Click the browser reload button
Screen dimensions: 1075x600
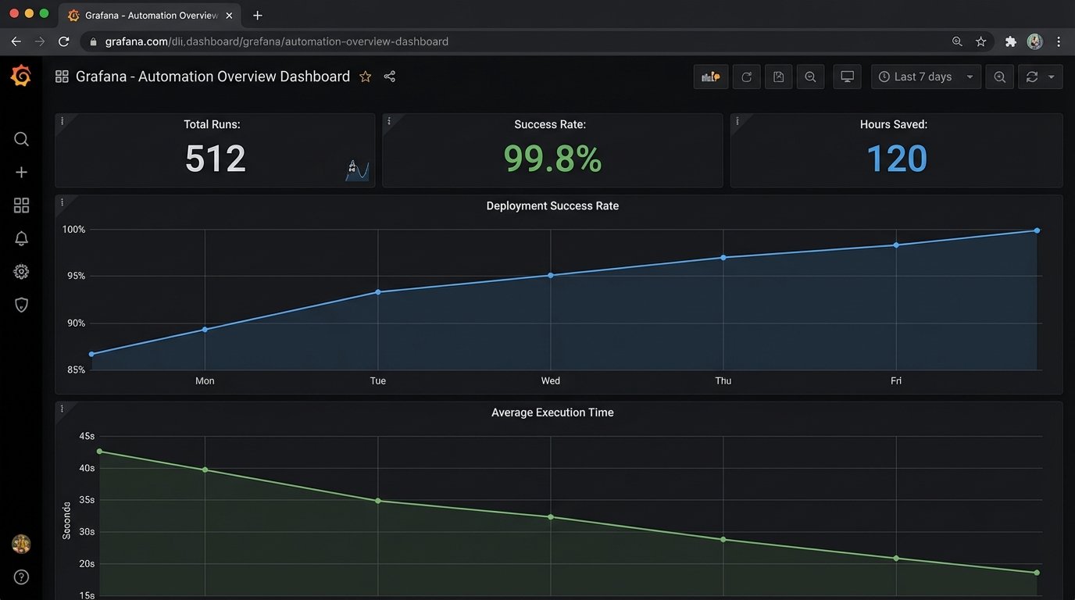[x=64, y=41]
